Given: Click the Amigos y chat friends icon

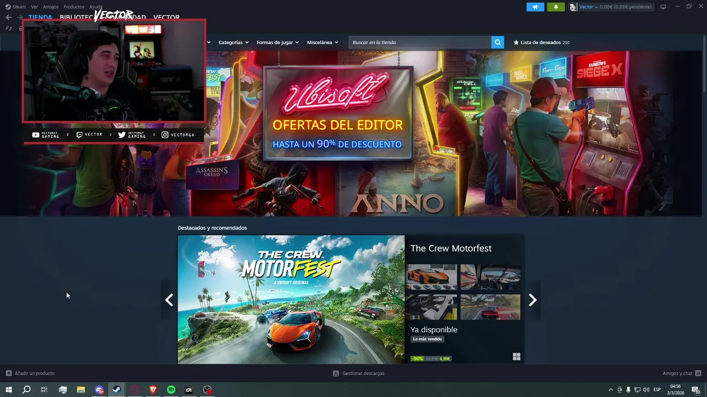Looking at the screenshot, I should point(698,373).
